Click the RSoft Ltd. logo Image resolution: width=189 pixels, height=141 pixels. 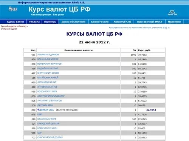[x=172, y=12]
